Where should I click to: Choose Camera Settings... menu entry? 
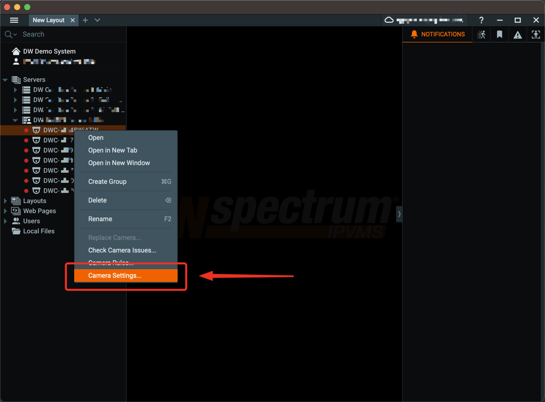click(126, 275)
